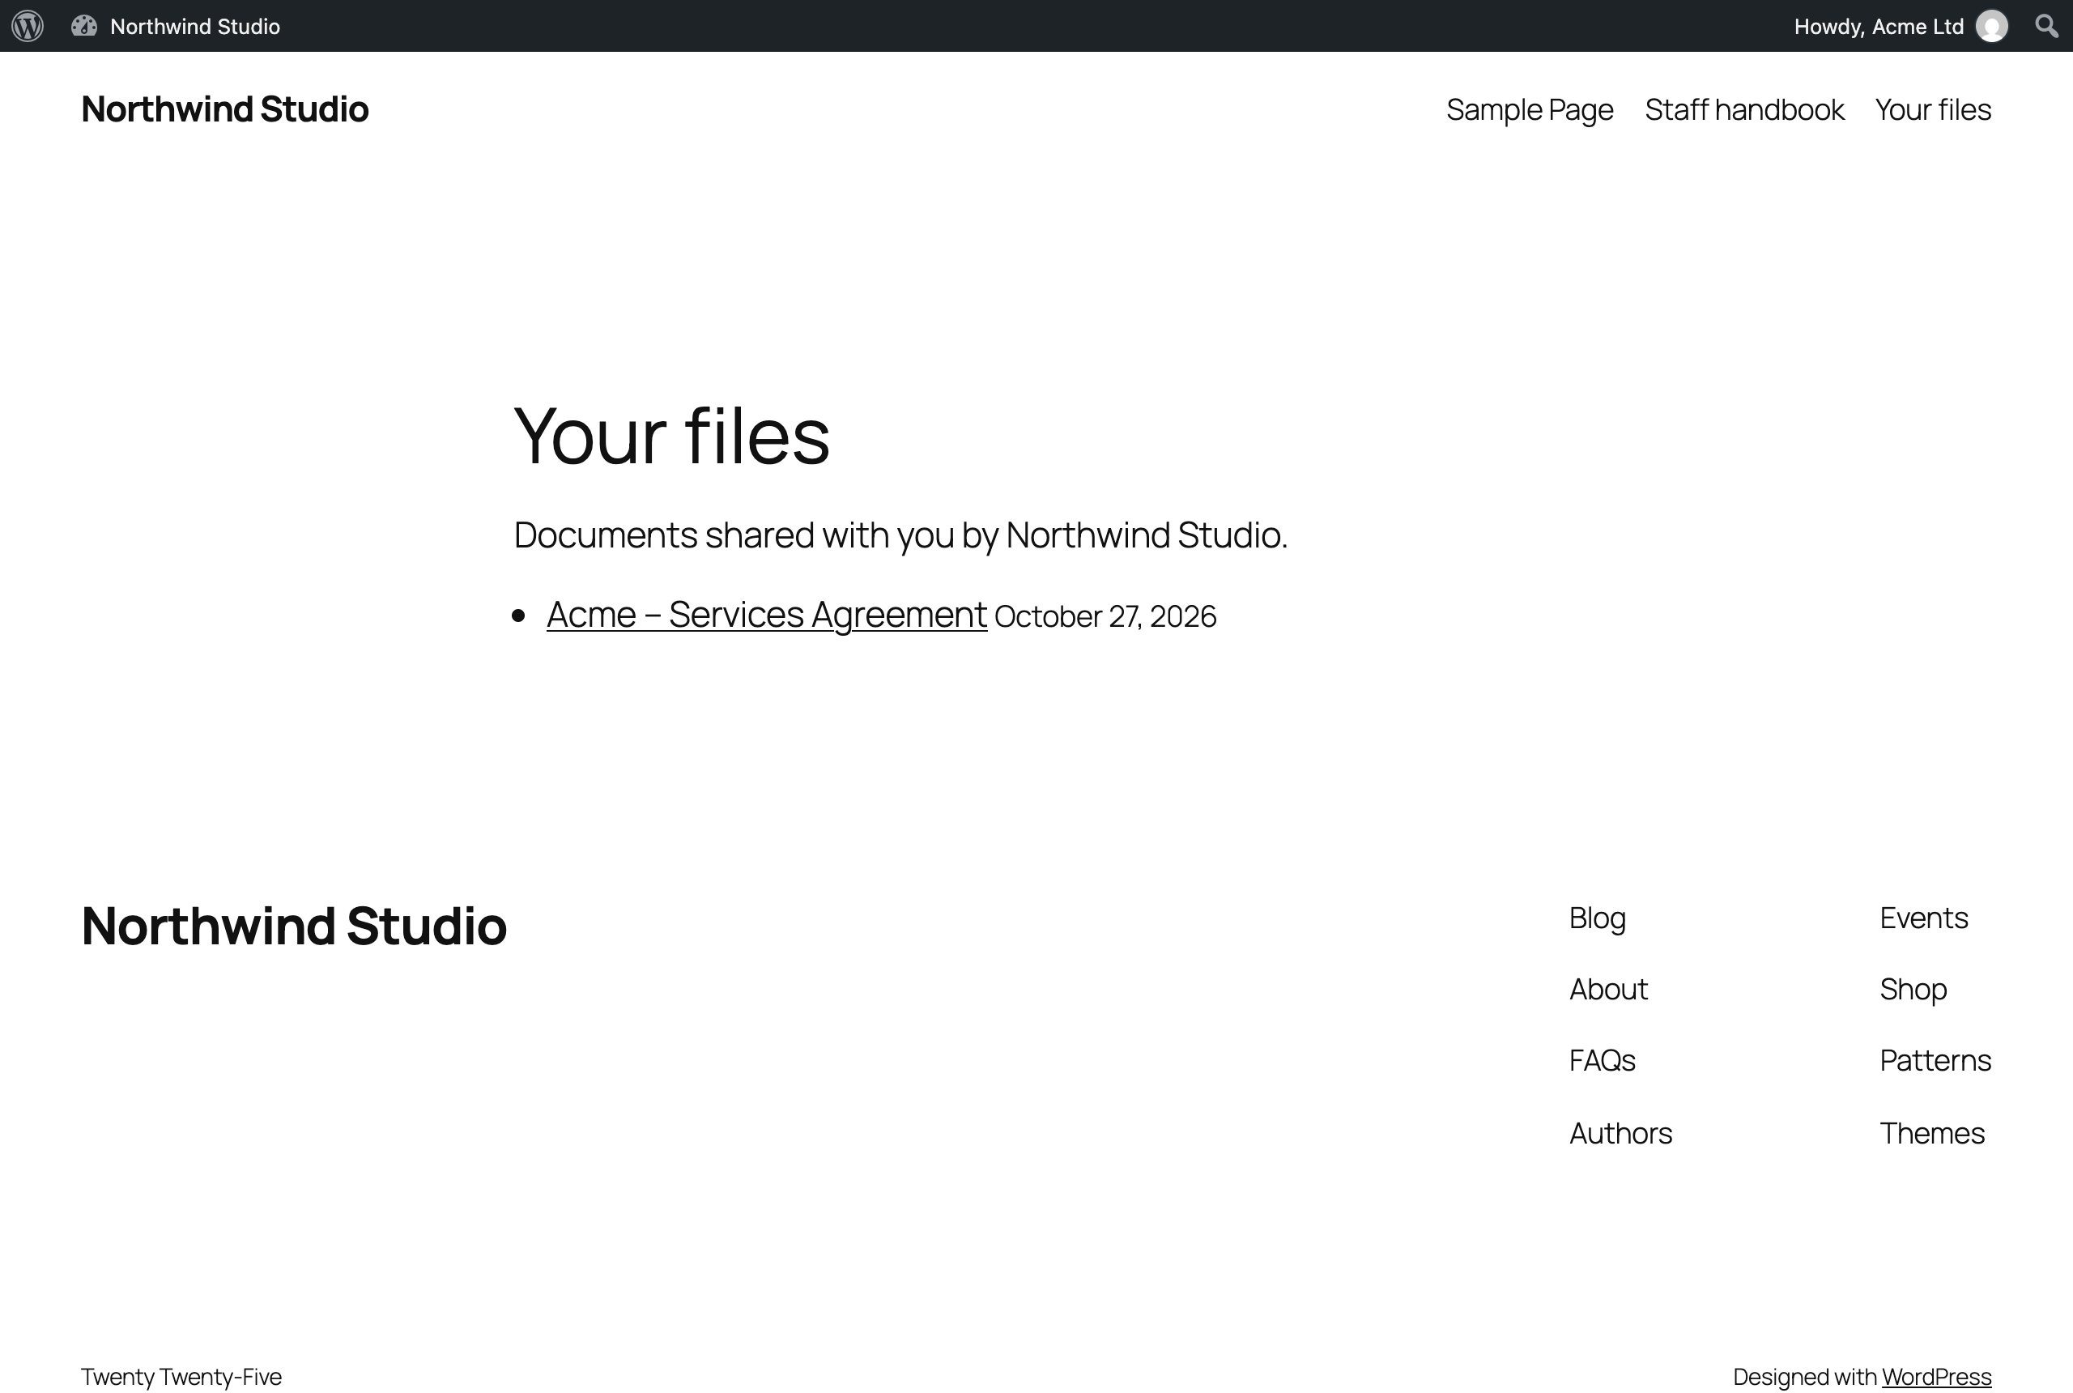Open Howdy, Acme Ltd account menu
This screenshot has height=1393, width=2073.
(x=1900, y=26)
